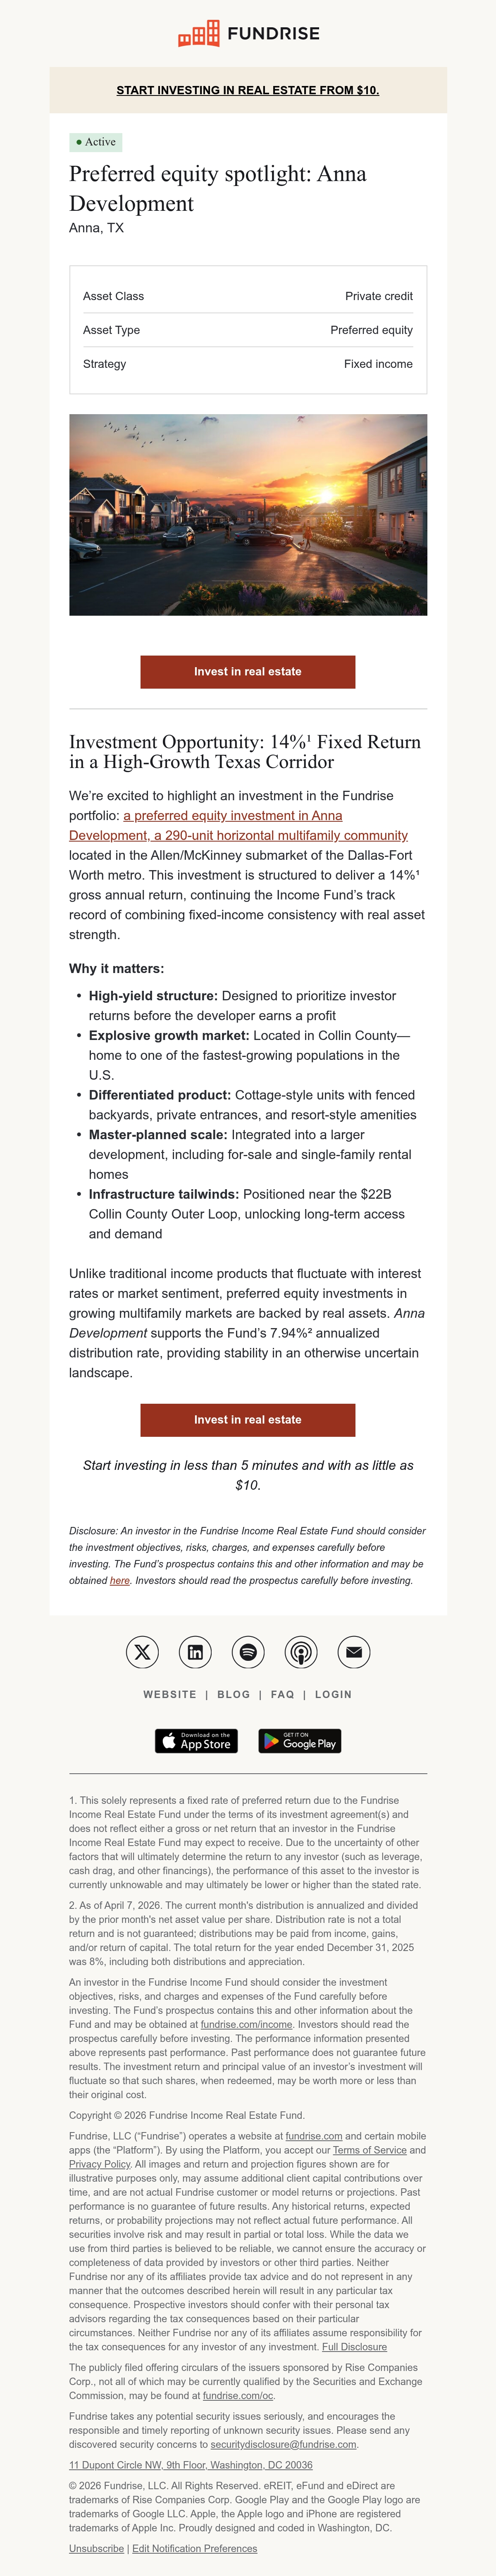Click the email envelope icon
The height and width of the screenshot is (2576, 496).
[354, 1652]
